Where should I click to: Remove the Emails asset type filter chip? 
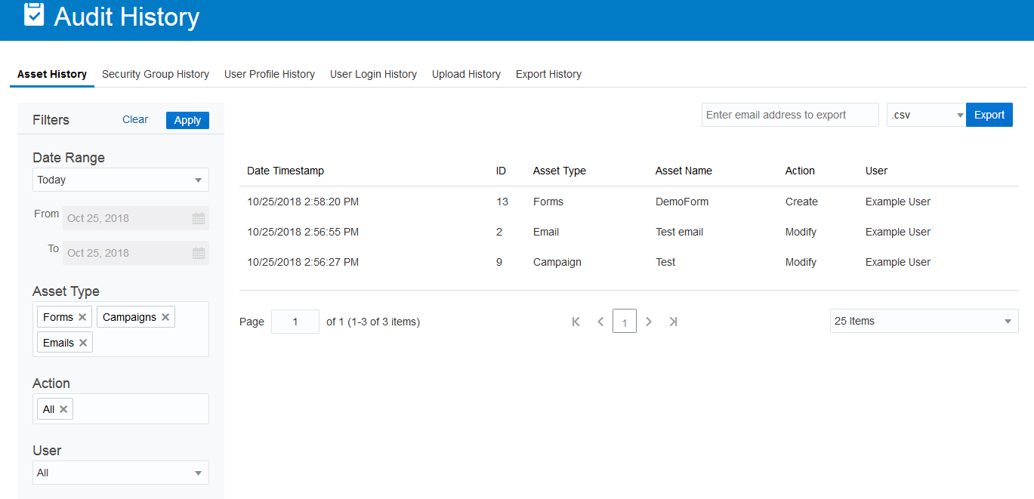coord(84,342)
